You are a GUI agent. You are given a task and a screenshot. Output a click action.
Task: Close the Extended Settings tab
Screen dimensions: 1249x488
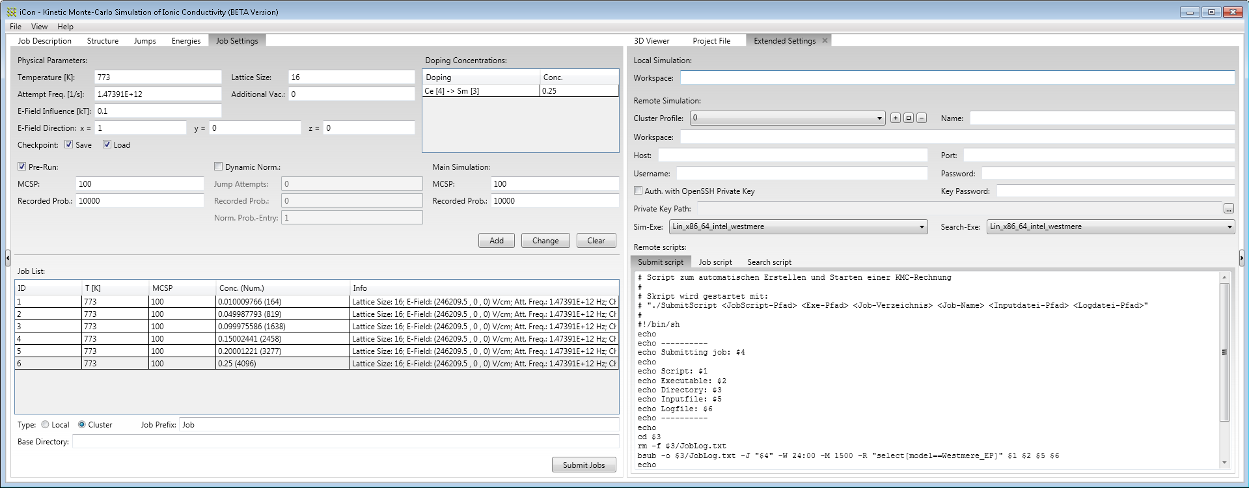tap(825, 40)
